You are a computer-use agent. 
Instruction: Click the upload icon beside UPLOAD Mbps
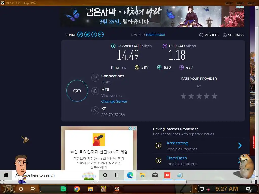pyautogui.click(x=165, y=46)
